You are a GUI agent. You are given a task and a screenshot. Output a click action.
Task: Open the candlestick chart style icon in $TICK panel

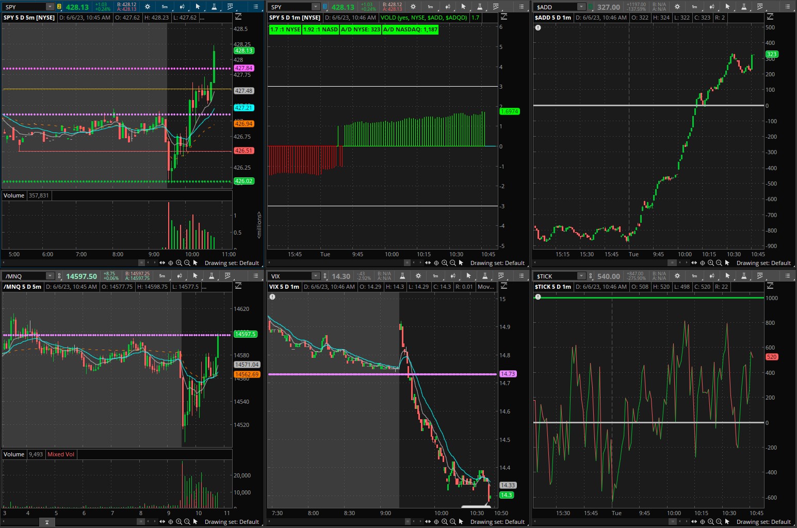click(x=711, y=276)
